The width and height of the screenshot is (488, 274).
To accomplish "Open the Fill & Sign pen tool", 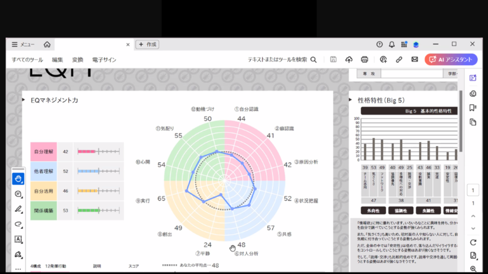I will (19, 254).
